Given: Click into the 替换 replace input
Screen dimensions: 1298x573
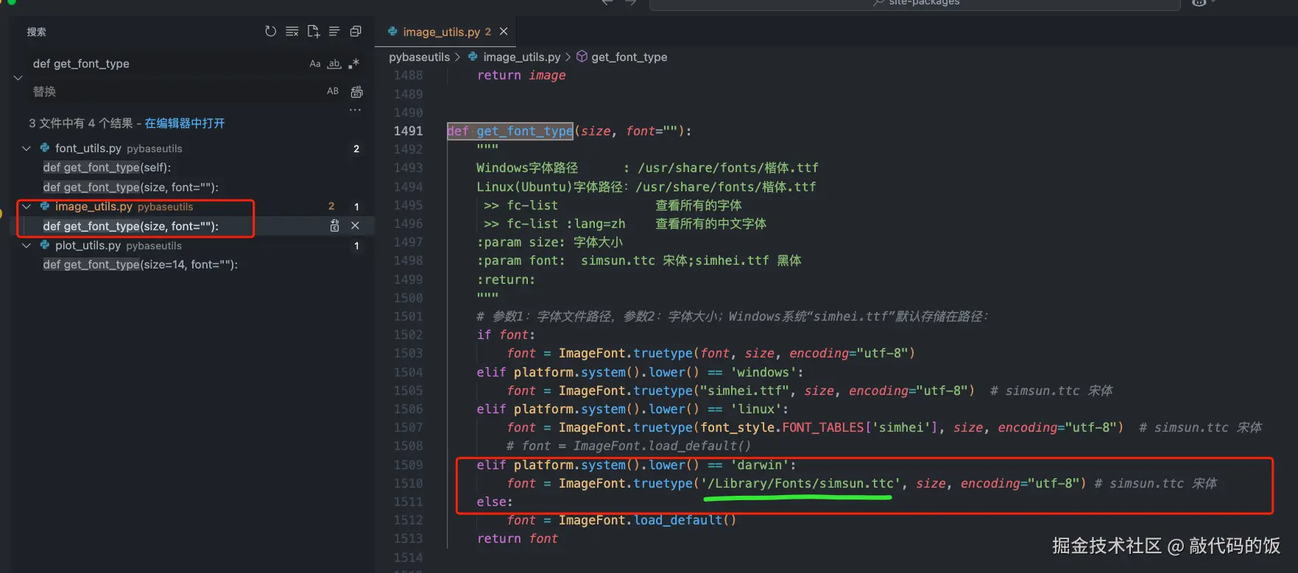Looking at the screenshot, I should (x=174, y=91).
